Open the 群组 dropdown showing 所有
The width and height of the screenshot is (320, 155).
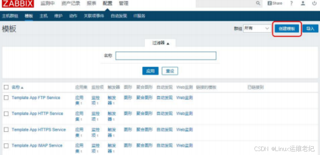click(257, 28)
